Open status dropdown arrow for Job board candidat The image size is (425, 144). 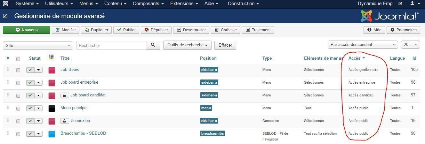pos(38,95)
